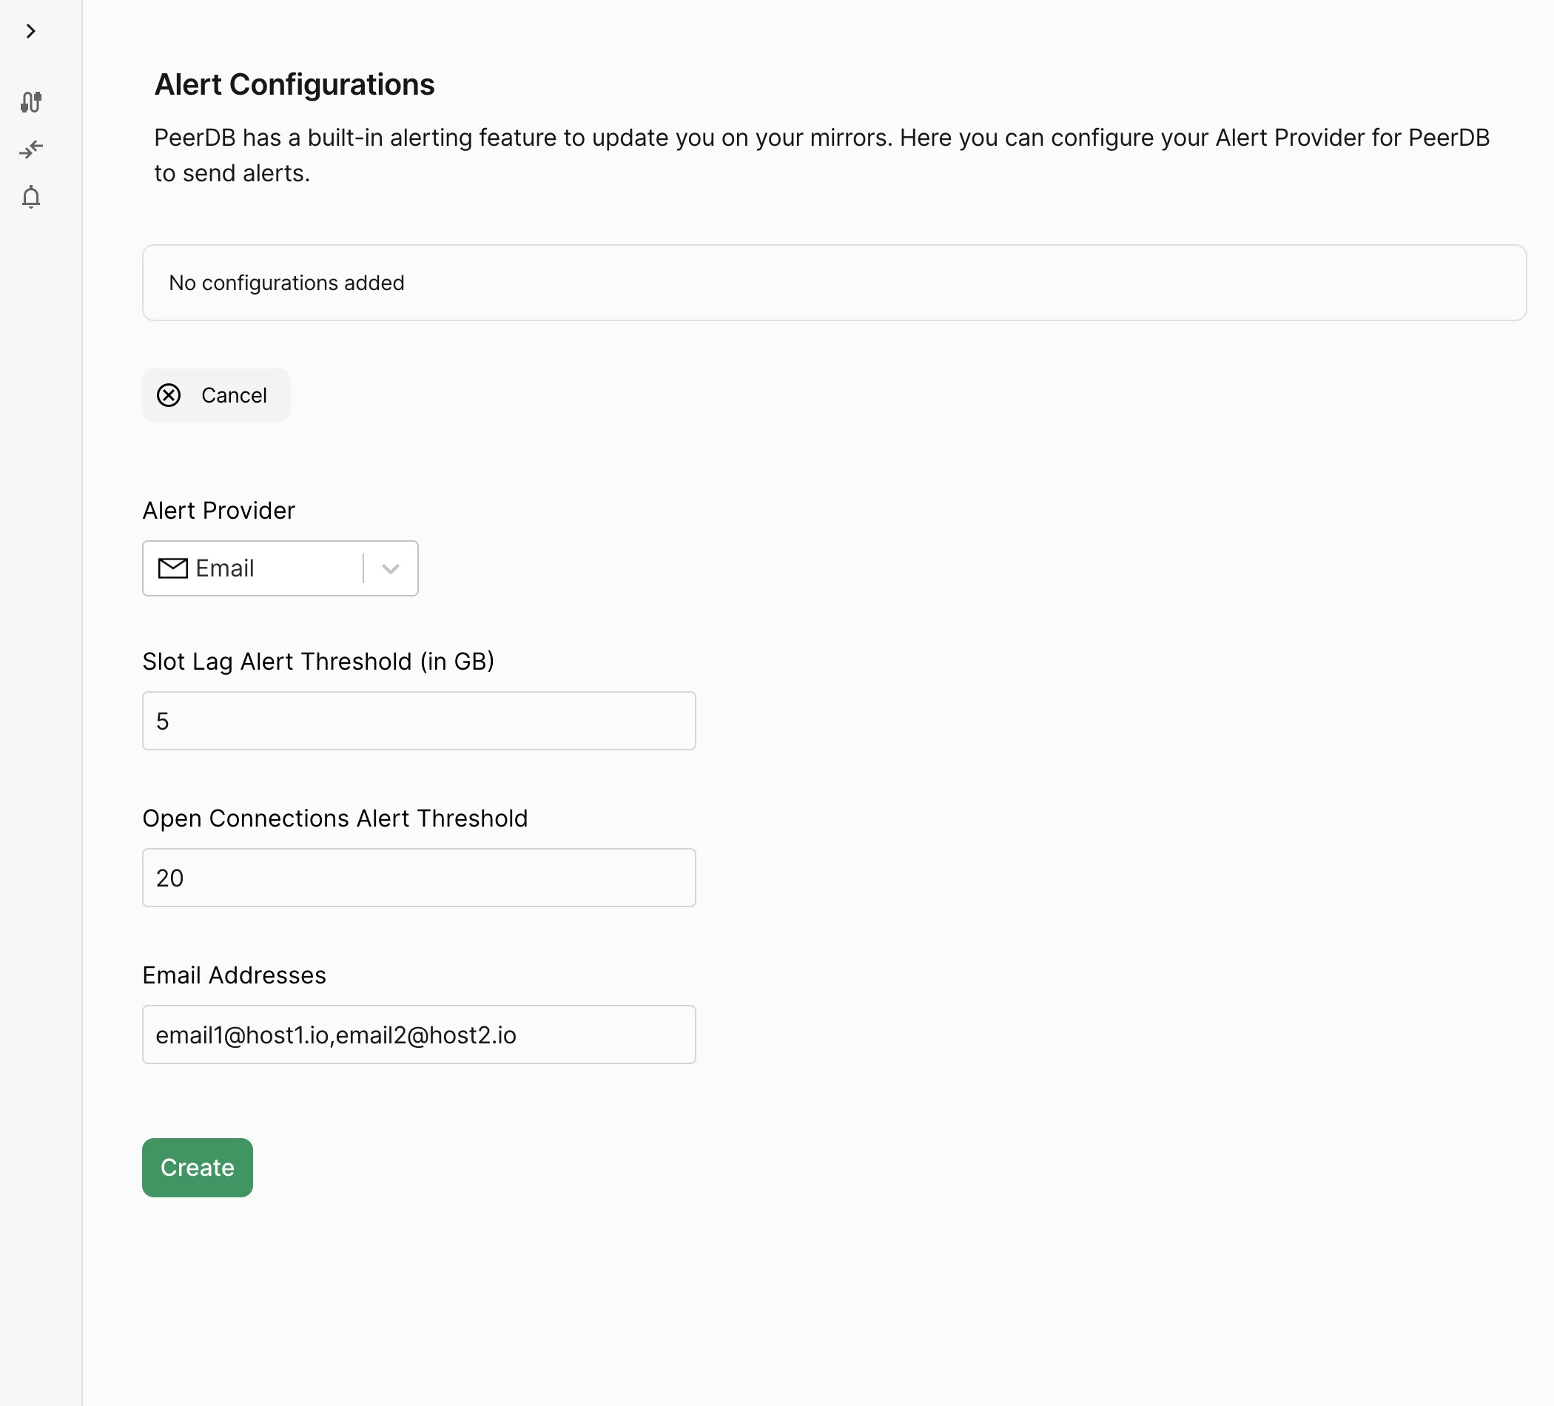The height and width of the screenshot is (1406, 1554).
Task: Open the Mirrors page via arrows icon
Action: click(31, 149)
